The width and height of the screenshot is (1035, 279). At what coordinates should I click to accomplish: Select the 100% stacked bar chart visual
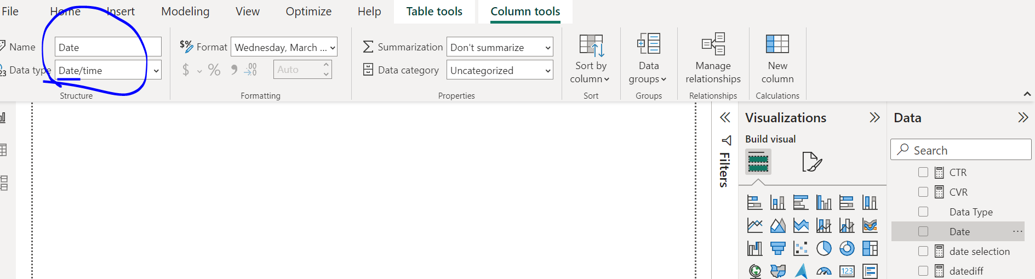tap(847, 203)
